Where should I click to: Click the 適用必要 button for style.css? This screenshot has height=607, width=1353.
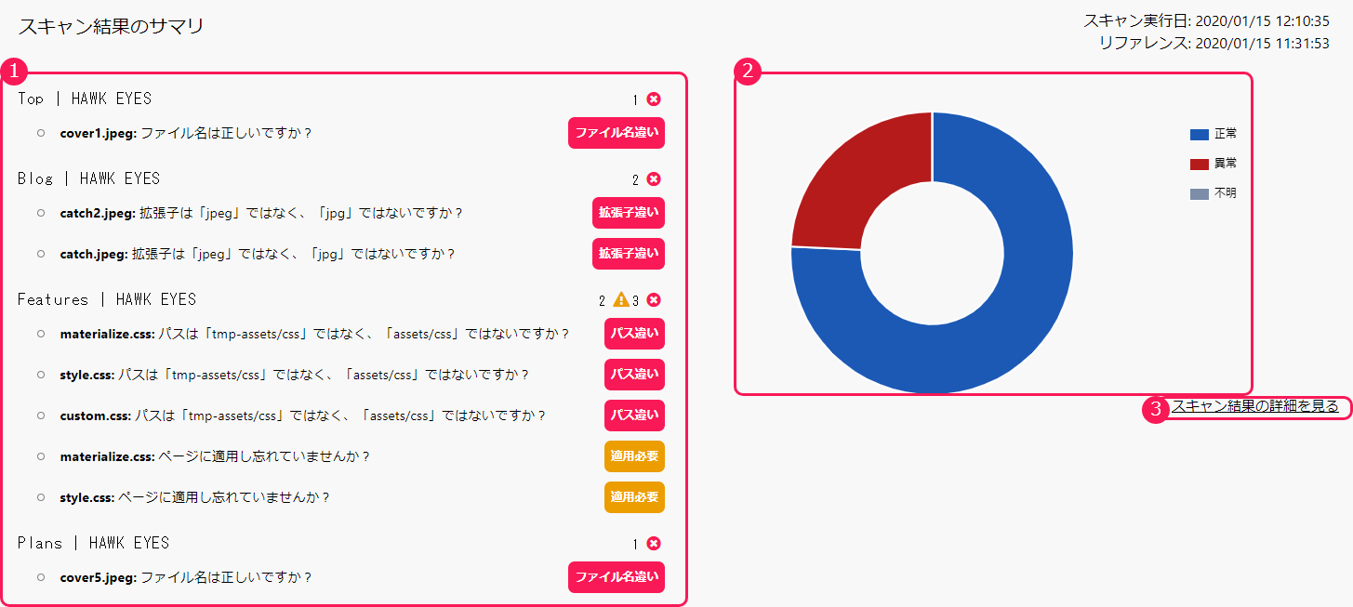tap(634, 497)
